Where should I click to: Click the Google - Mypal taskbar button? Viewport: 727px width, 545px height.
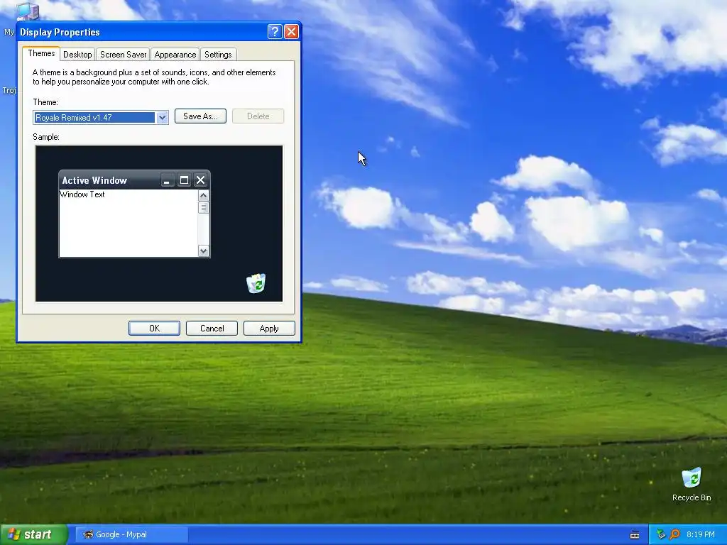[131, 534]
